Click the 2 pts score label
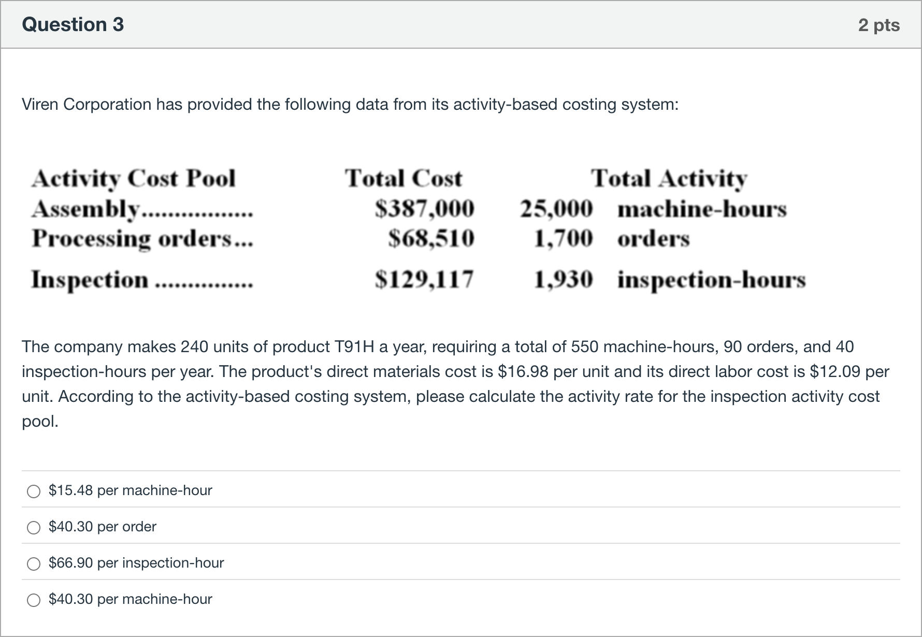 (x=879, y=25)
